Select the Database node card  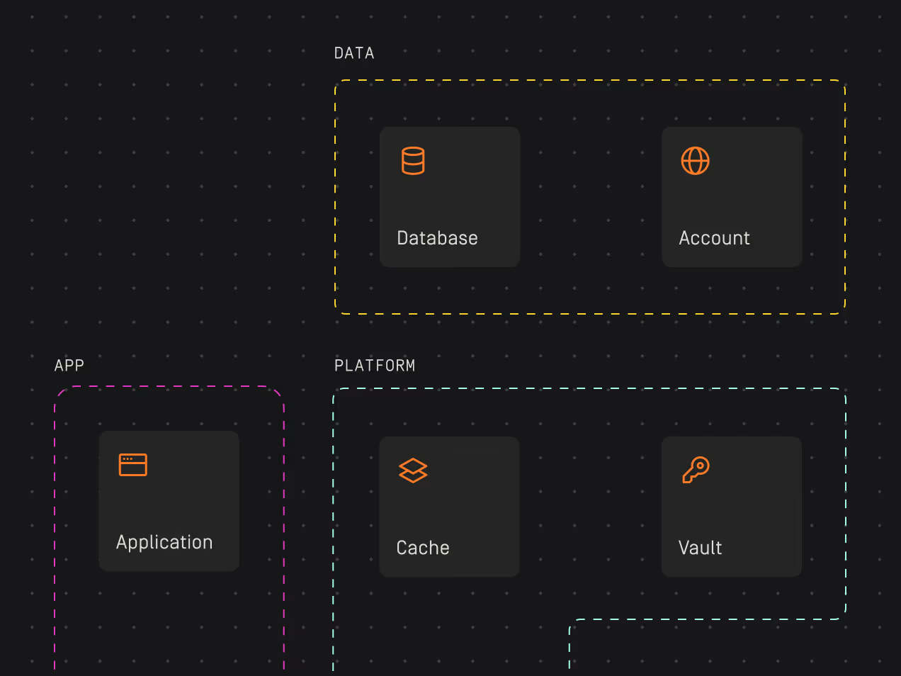tap(450, 197)
